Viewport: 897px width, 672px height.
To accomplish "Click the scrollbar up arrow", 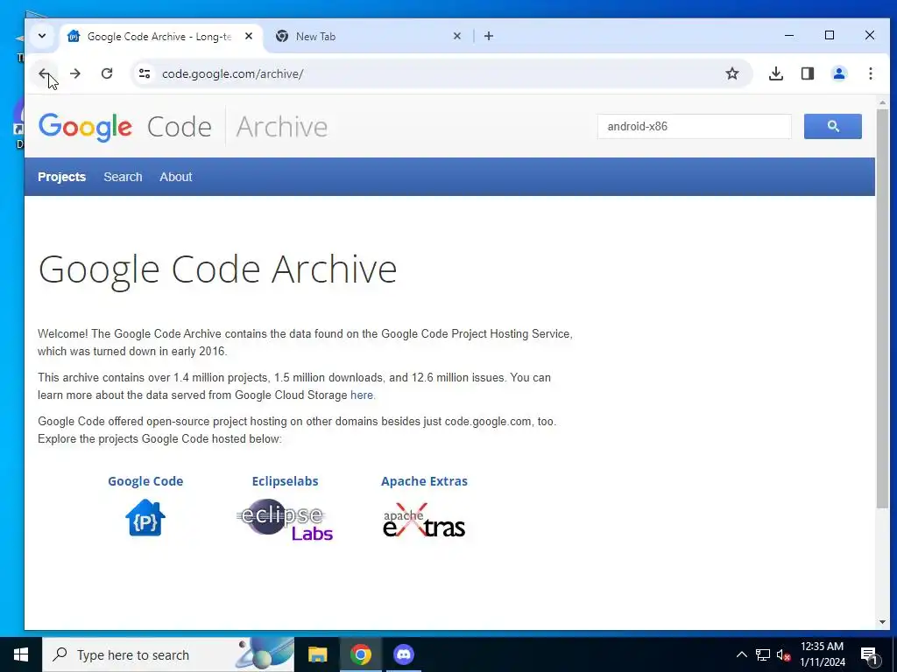I will tap(882, 103).
